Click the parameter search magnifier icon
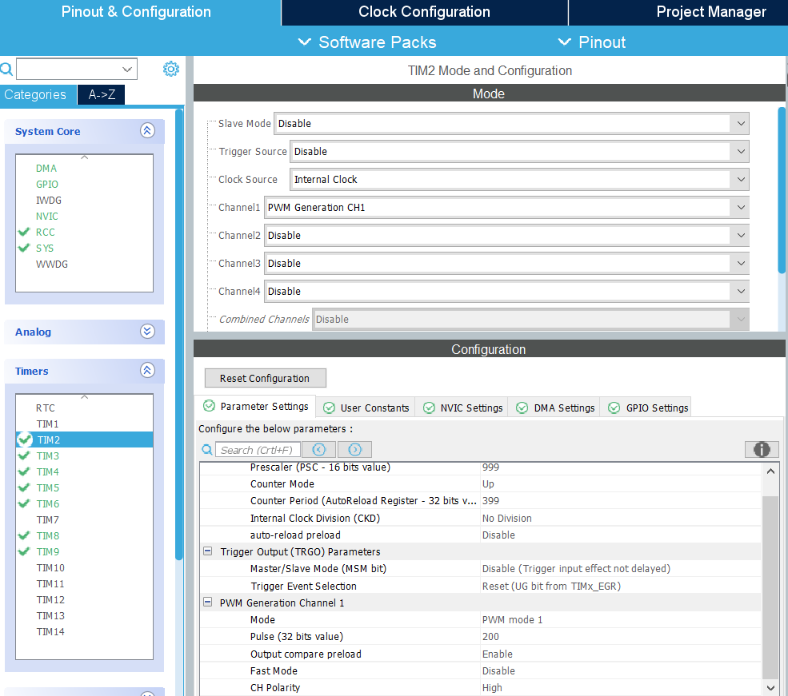 [207, 450]
